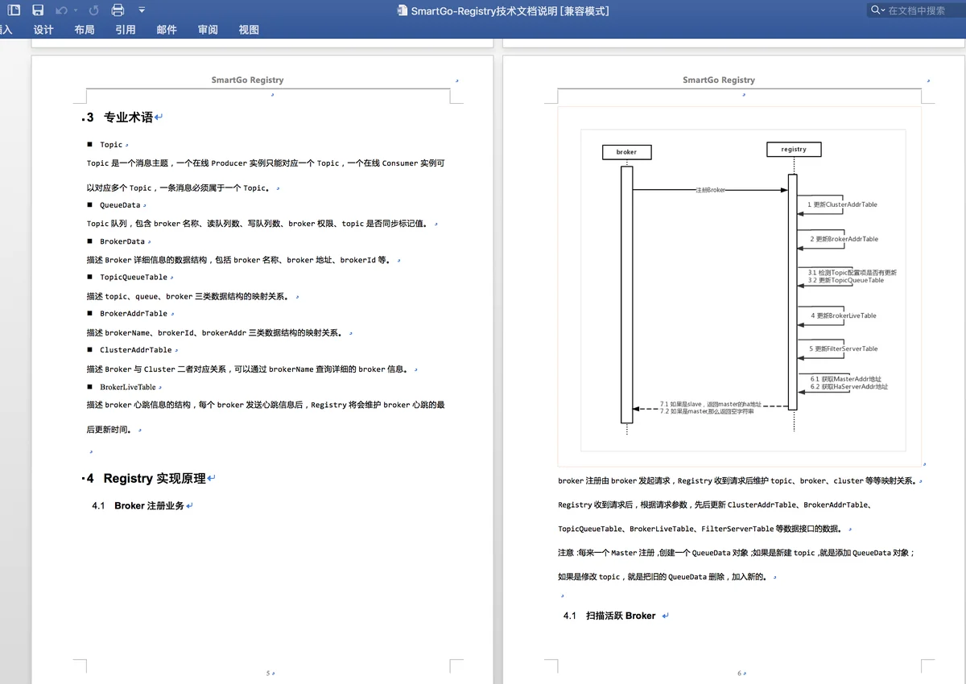Viewport: 966px width, 684px height.
Task: Click the BrokerLiveTable bullet term
Action: pyautogui.click(x=128, y=387)
